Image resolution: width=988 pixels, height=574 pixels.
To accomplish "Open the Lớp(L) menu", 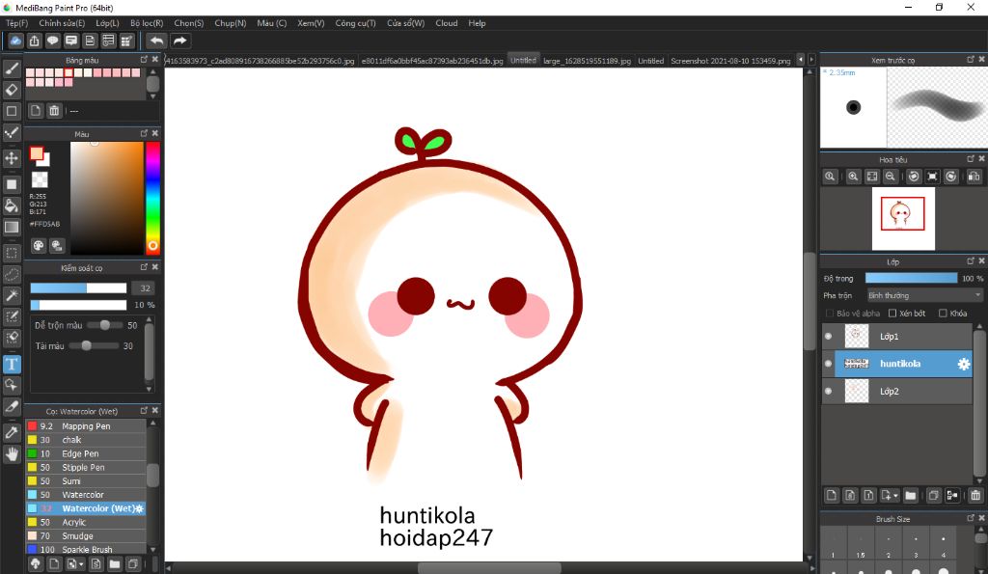I will [107, 23].
